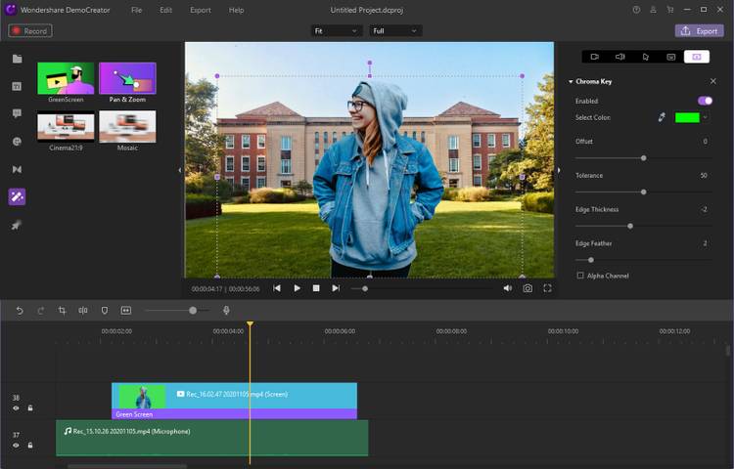Play the preview video

297,288
